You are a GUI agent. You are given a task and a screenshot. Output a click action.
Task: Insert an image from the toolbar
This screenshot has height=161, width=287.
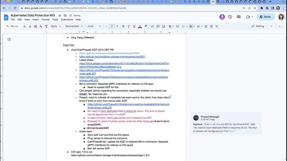[x=164, y=26]
